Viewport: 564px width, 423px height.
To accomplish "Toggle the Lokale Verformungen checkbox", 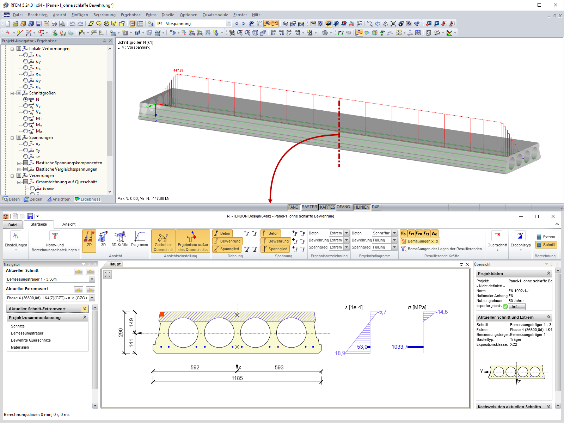I will click(19, 49).
